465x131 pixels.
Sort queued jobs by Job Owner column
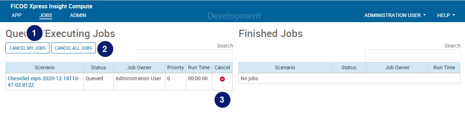(139, 67)
